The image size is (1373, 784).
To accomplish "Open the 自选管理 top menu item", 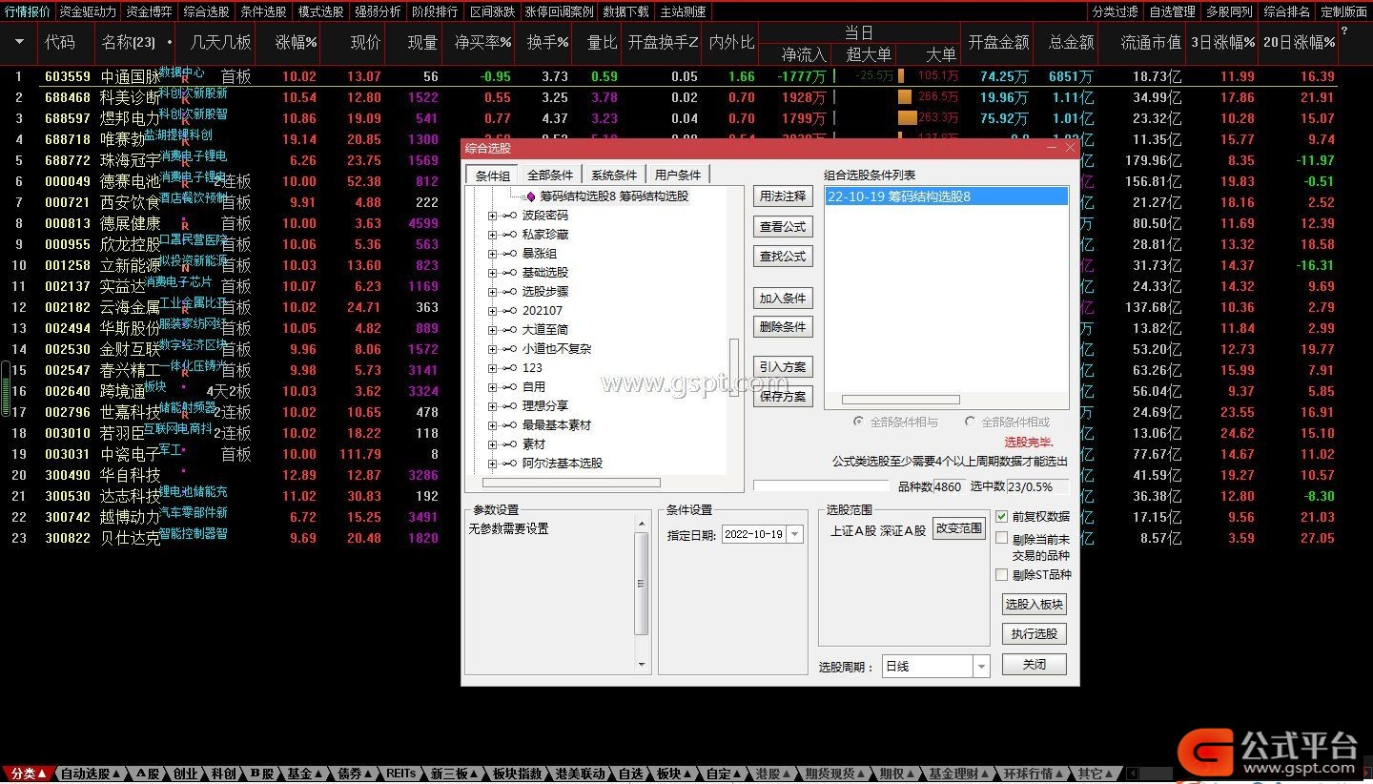I will coord(1172,11).
